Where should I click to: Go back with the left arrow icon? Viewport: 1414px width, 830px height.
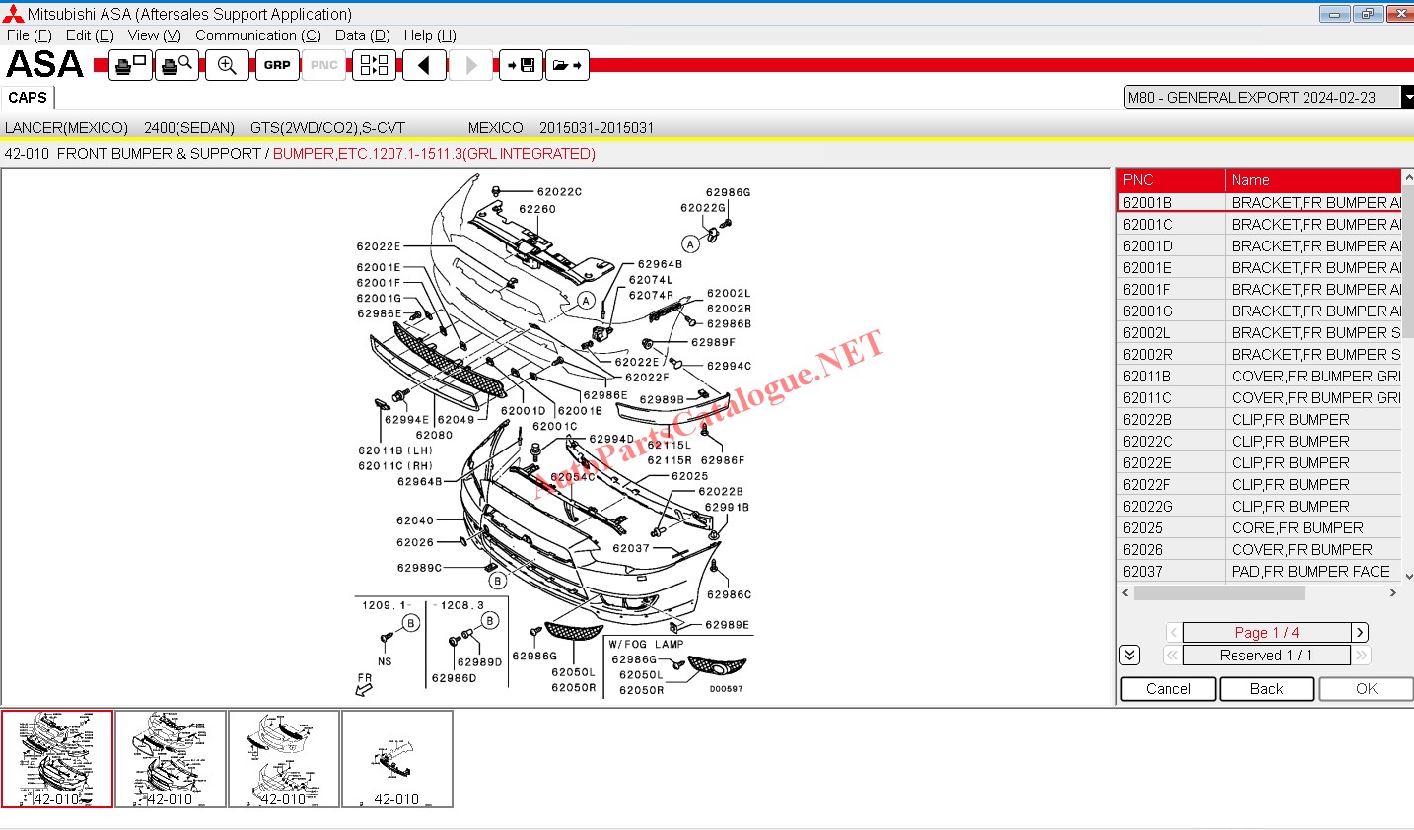[x=424, y=65]
